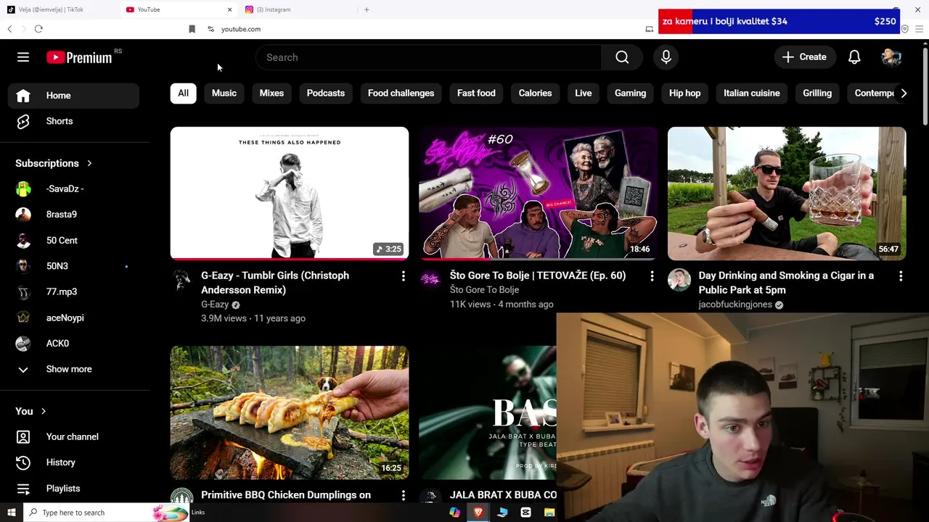Close the YouTube browser tab
Image resolution: width=929 pixels, height=522 pixels.
coord(229,9)
